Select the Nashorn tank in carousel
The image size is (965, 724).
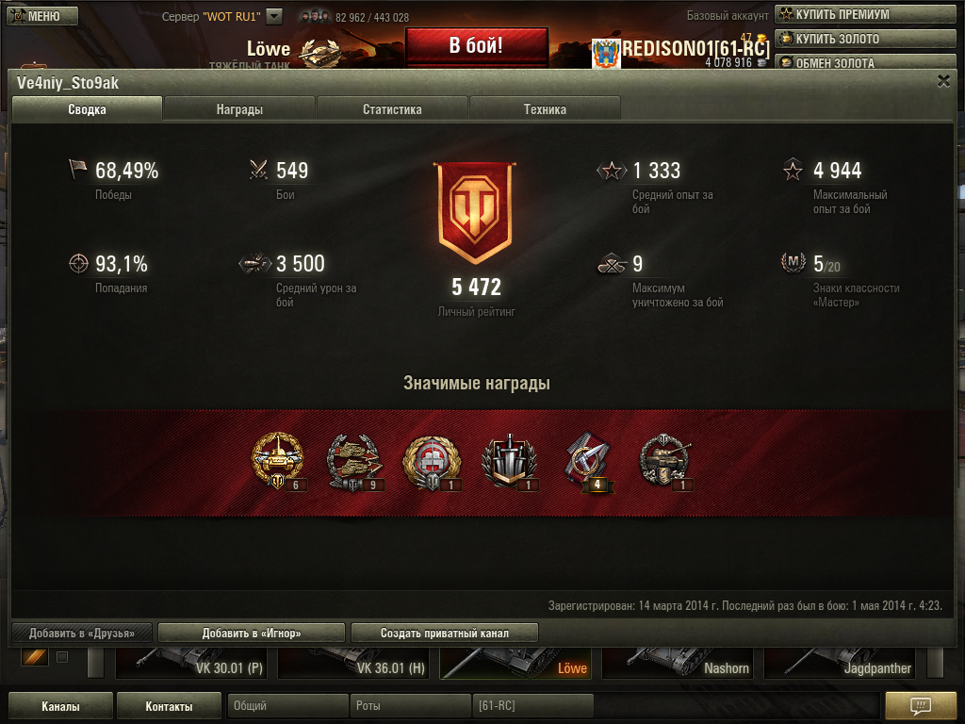(x=677, y=663)
